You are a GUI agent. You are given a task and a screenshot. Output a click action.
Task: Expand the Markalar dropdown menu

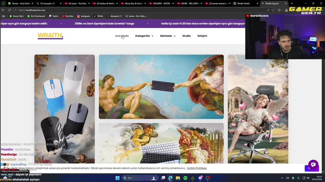[x=168, y=36]
